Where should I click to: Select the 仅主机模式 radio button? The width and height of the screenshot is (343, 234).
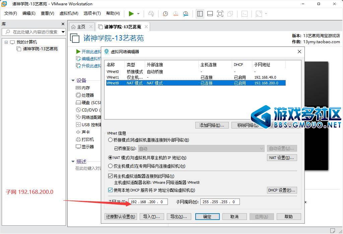pos(111,166)
